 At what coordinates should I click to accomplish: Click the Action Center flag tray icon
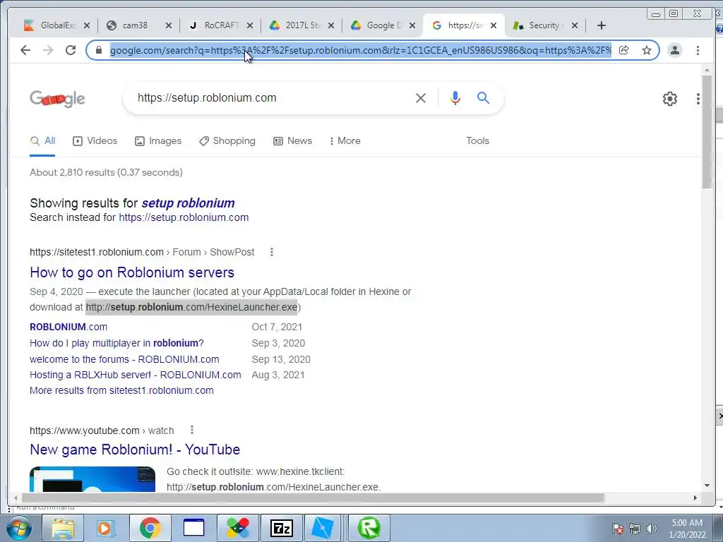click(617, 529)
